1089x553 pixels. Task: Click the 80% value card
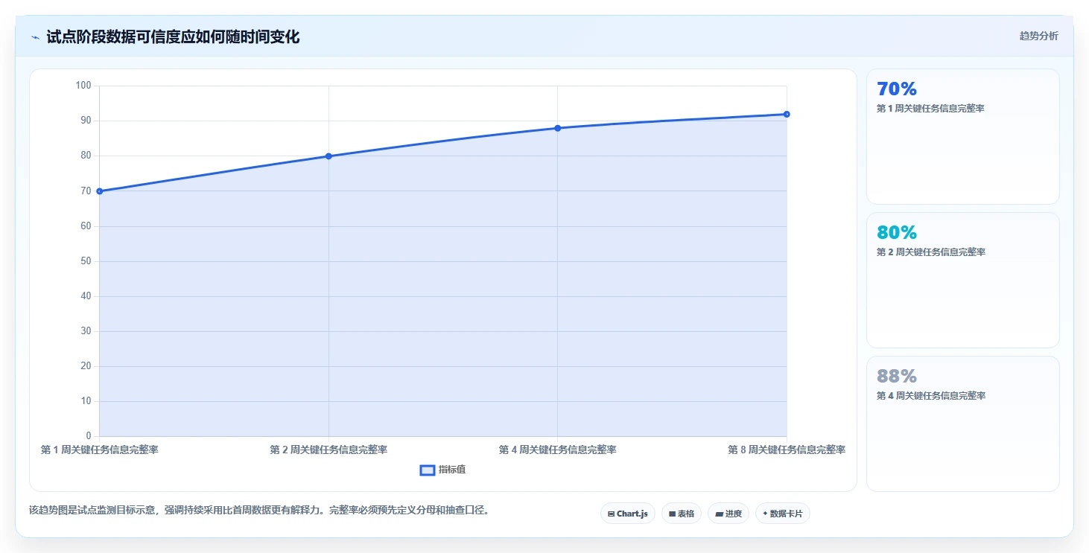pos(962,280)
